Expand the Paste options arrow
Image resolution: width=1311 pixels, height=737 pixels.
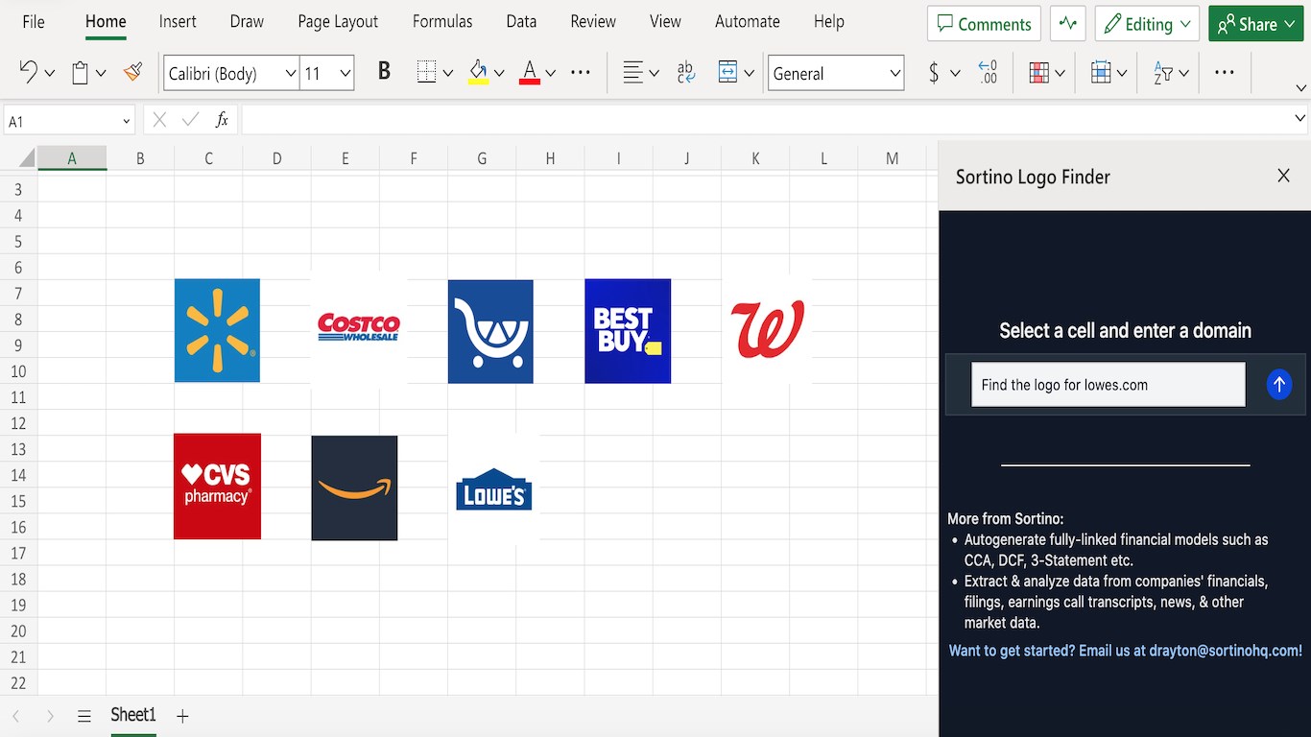point(101,73)
